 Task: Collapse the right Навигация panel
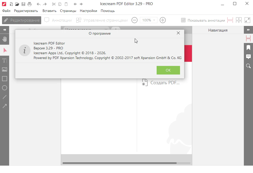click(248, 30)
